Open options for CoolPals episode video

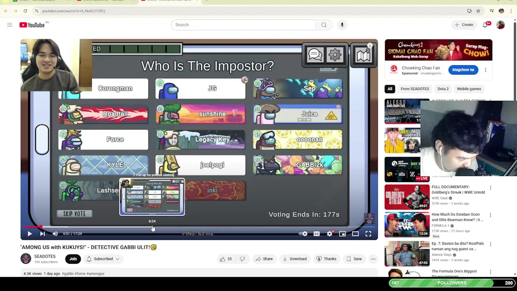click(490, 245)
